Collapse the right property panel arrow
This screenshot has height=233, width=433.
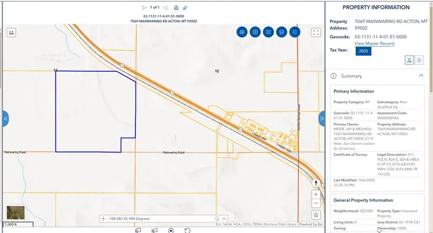pos(322,119)
